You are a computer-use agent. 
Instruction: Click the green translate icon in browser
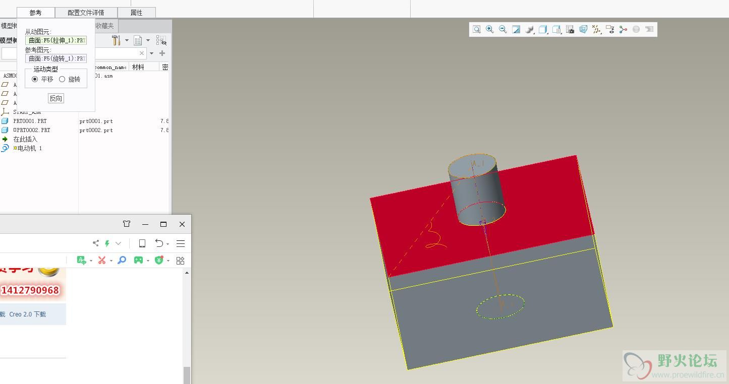81,260
